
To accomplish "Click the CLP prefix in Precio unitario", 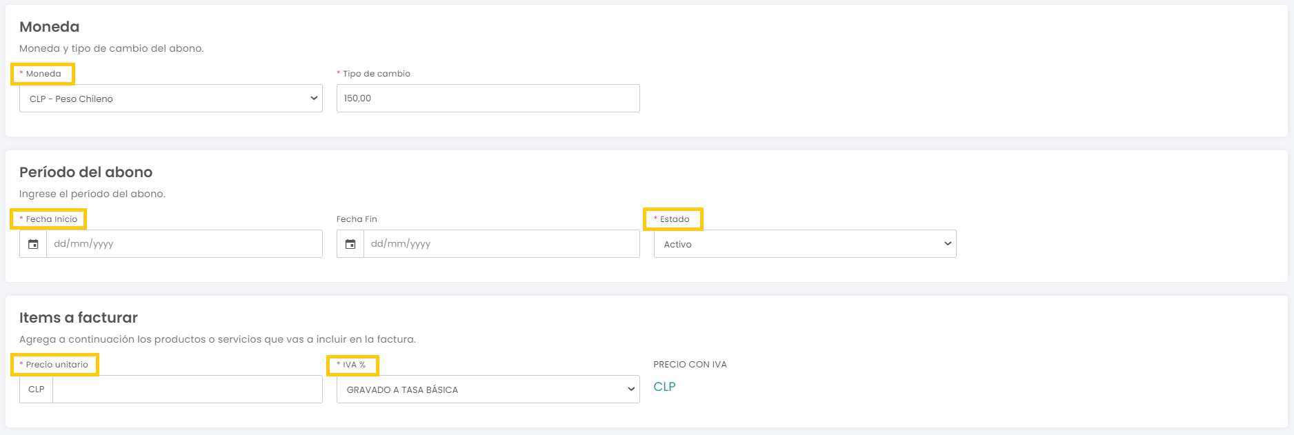I will [x=37, y=390].
